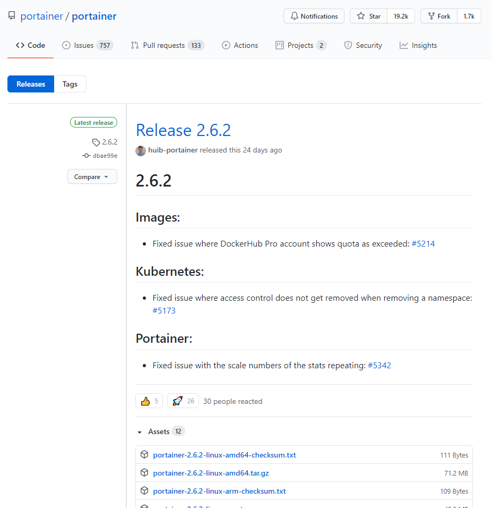This screenshot has width=492, height=508.
Task: Open issue #5173
Action: click(164, 310)
